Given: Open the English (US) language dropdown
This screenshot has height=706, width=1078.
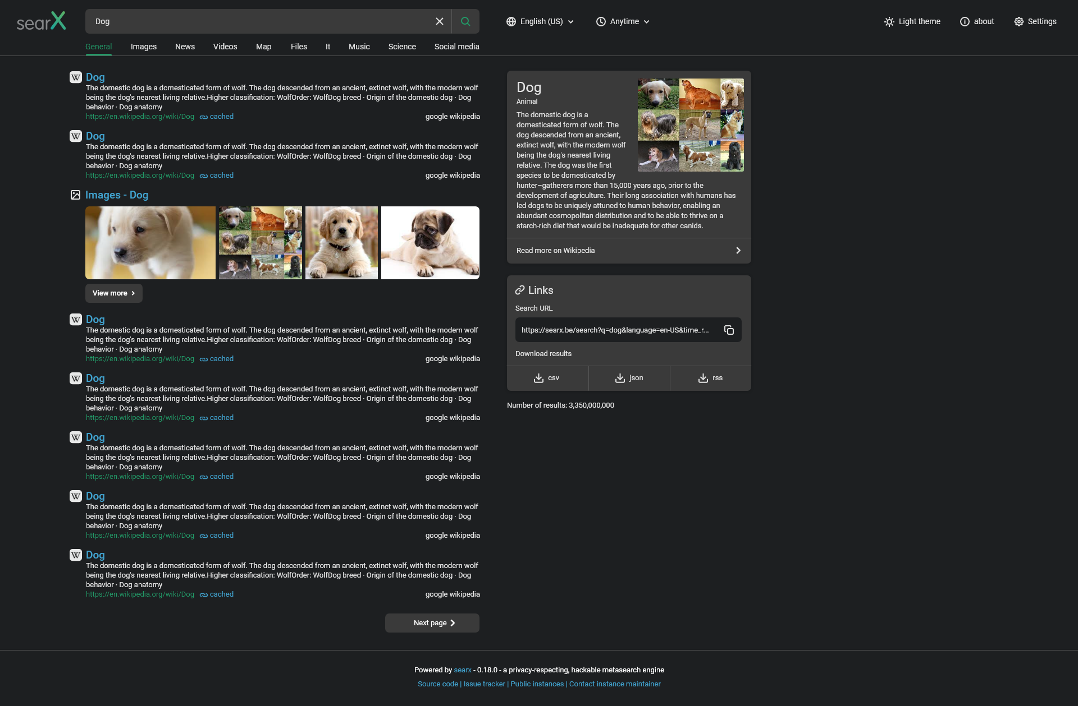Looking at the screenshot, I should (x=539, y=21).
